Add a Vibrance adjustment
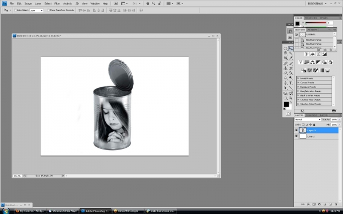The width and height of the screenshot is (343, 214). coord(301,62)
